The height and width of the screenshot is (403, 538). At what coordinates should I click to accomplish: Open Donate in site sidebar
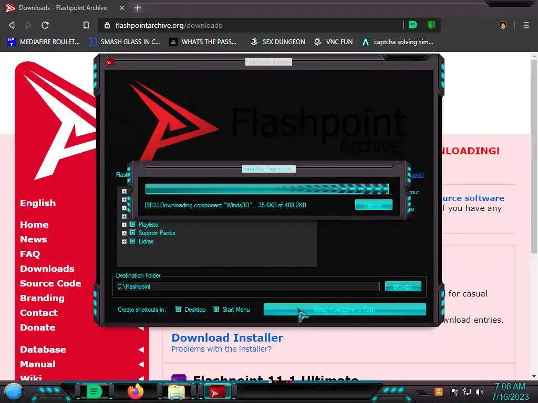tap(37, 327)
